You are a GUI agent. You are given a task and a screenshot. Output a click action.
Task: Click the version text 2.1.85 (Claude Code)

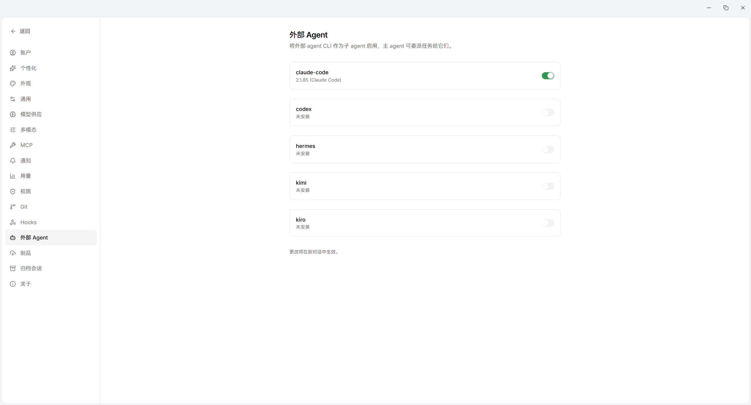coord(318,80)
